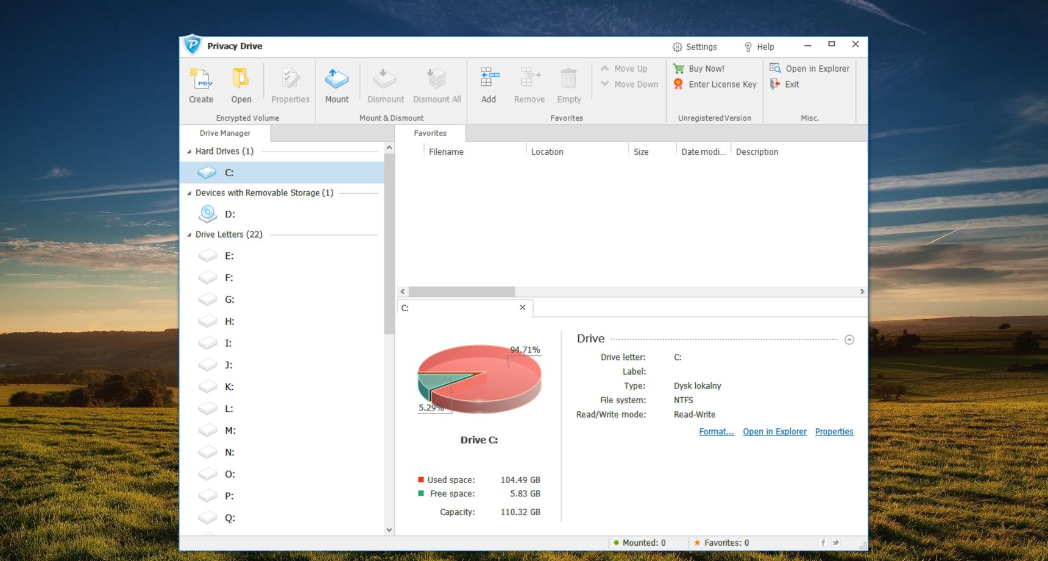Click the Properties link in Drive details
Screen dimensions: 1048x561
834,432
